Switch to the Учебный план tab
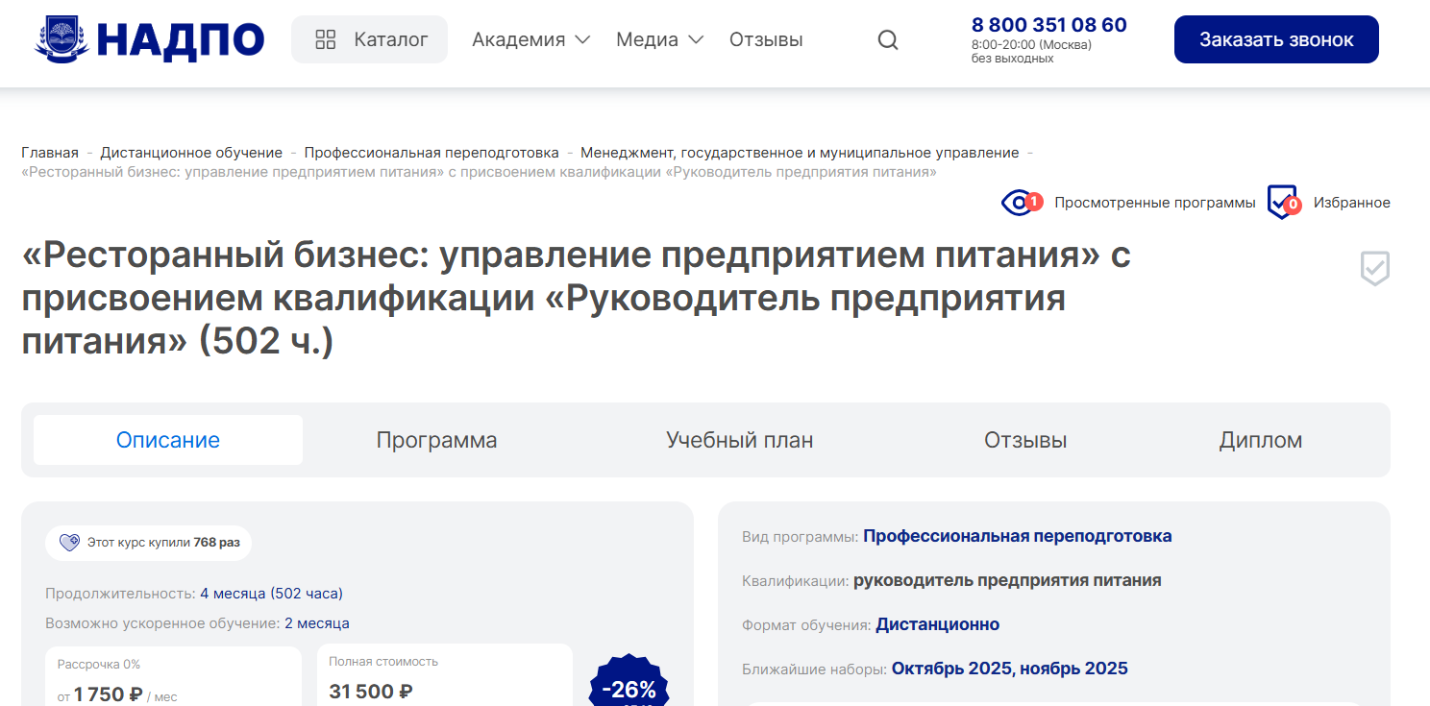 [739, 440]
